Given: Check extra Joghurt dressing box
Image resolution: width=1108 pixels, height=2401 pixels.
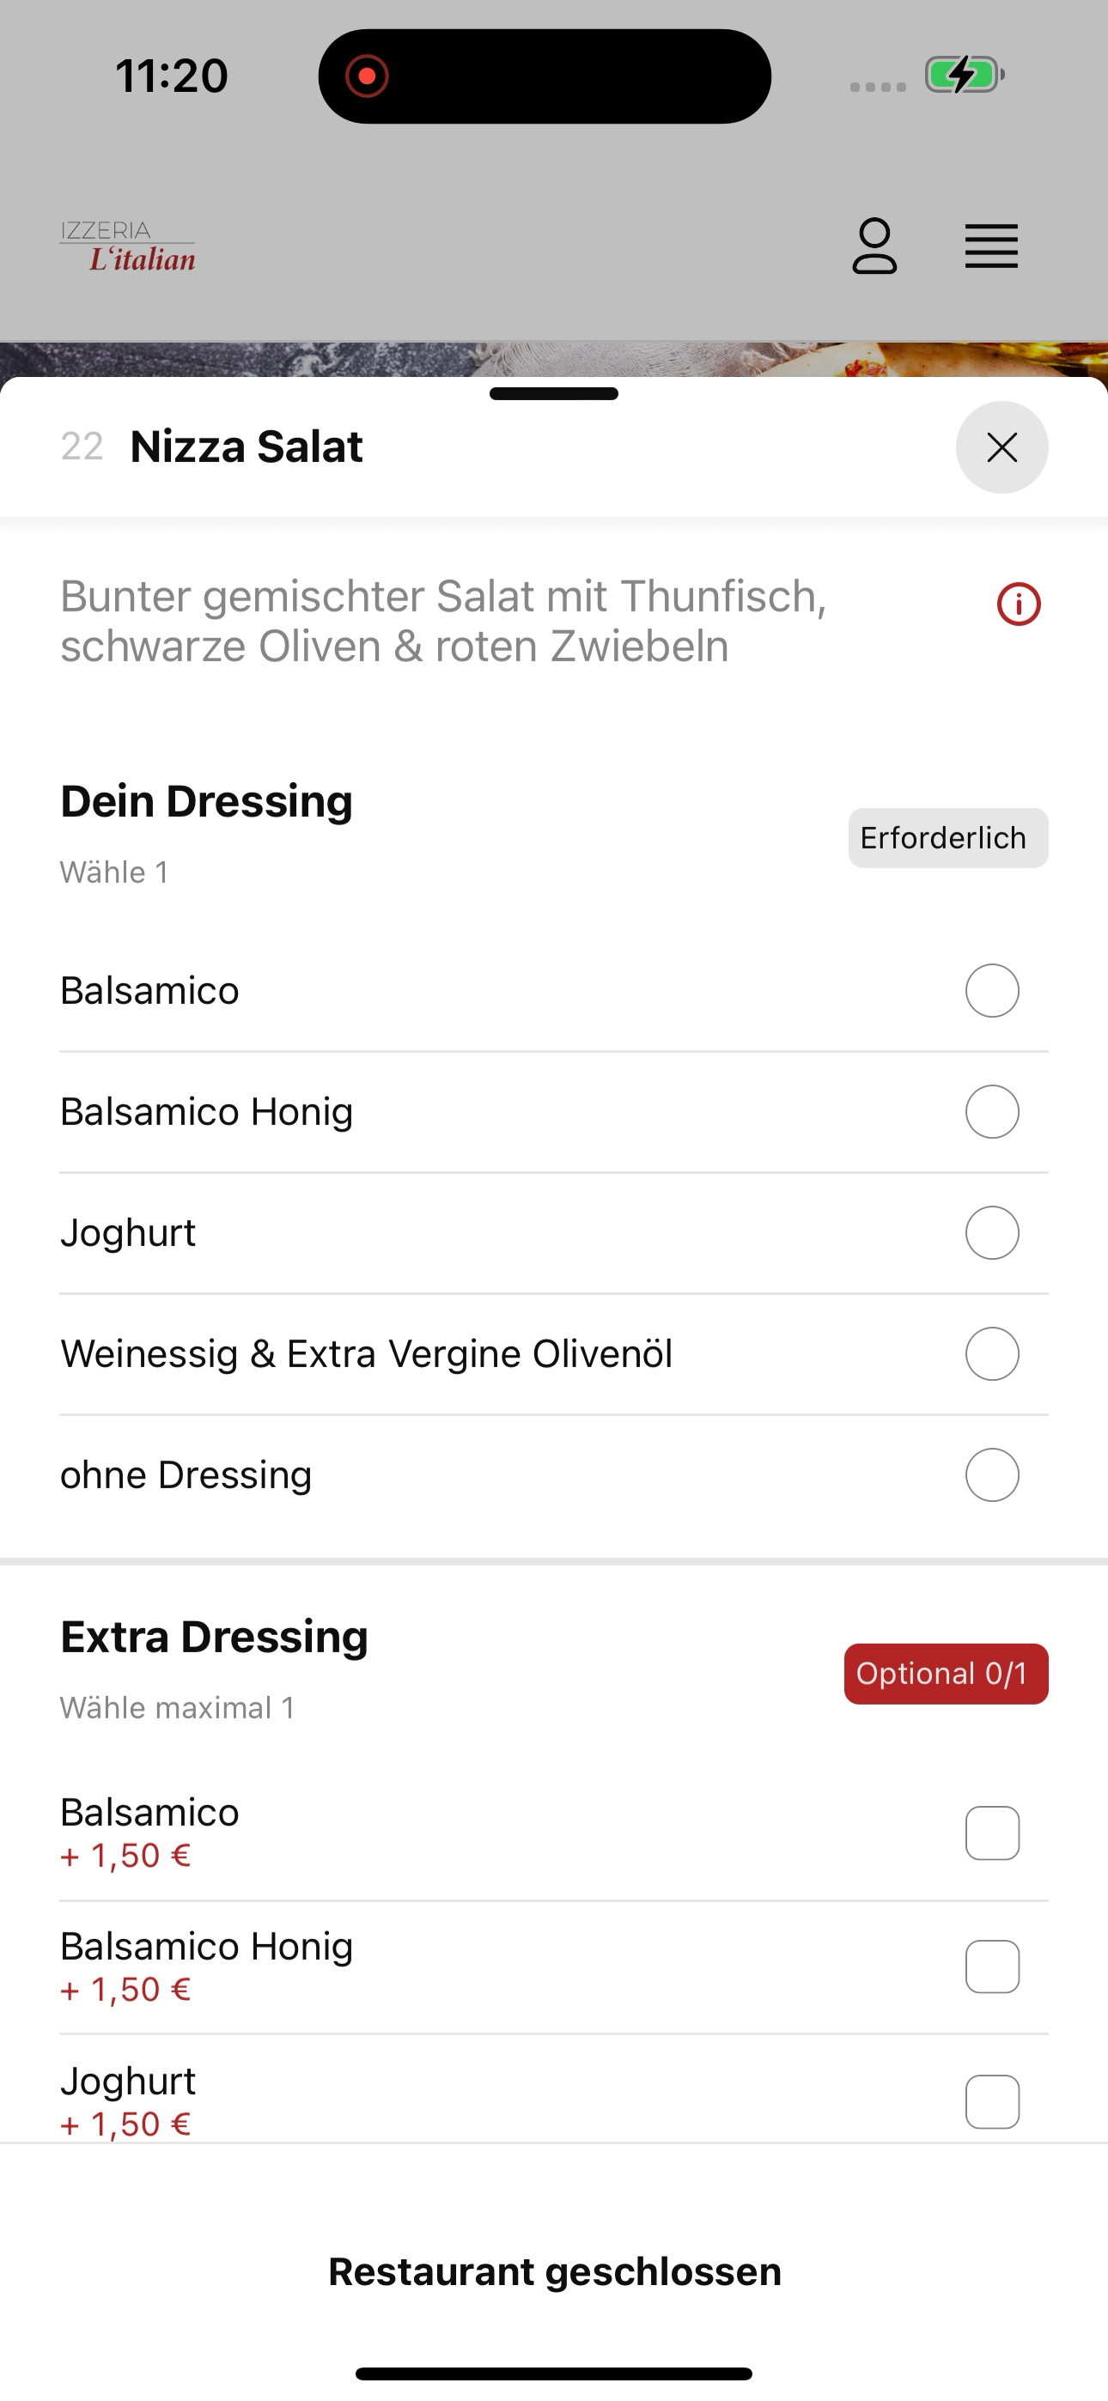Looking at the screenshot, I should pos(991,2102).
